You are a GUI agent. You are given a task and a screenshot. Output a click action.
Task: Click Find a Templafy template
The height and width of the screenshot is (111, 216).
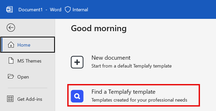[x=133, y=95]
